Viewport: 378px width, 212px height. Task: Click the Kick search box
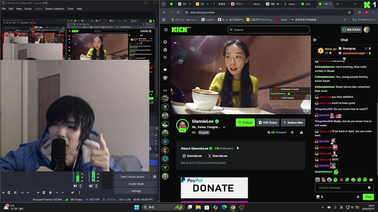pyautogui.click(x=269, y=30)
